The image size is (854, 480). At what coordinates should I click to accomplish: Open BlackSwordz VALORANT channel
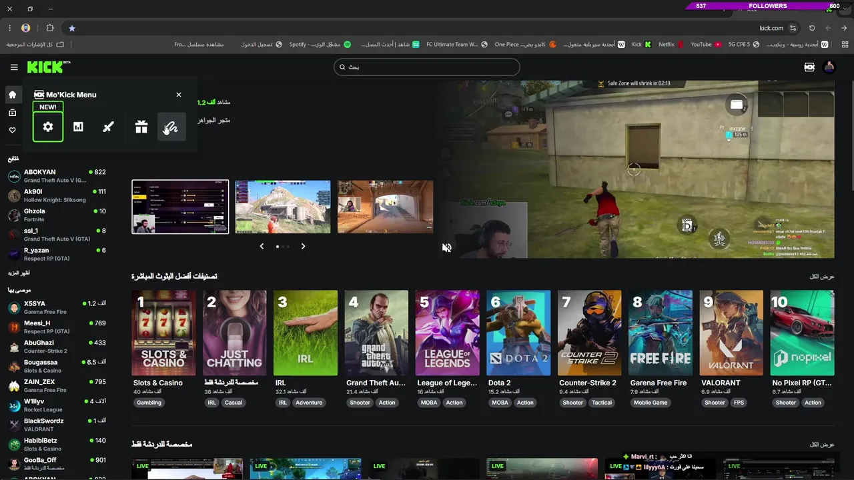click(x=57, y=425)
